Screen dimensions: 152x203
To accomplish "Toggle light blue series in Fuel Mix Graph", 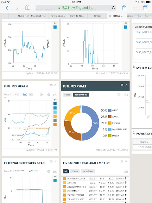I will pos(55,112).
